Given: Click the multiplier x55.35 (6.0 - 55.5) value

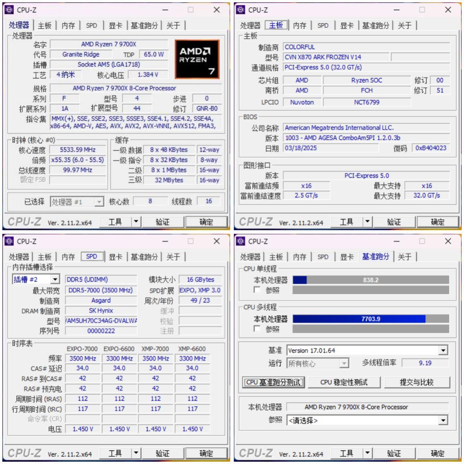Looking at the screenshot, I should (77, 160).
